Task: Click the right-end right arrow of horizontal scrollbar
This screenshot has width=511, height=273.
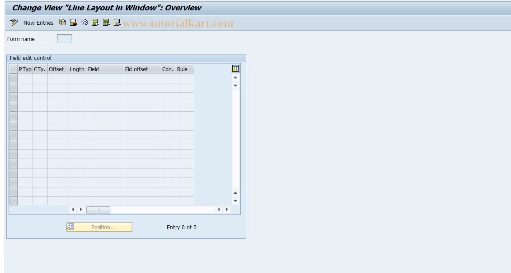Action: 227,209
